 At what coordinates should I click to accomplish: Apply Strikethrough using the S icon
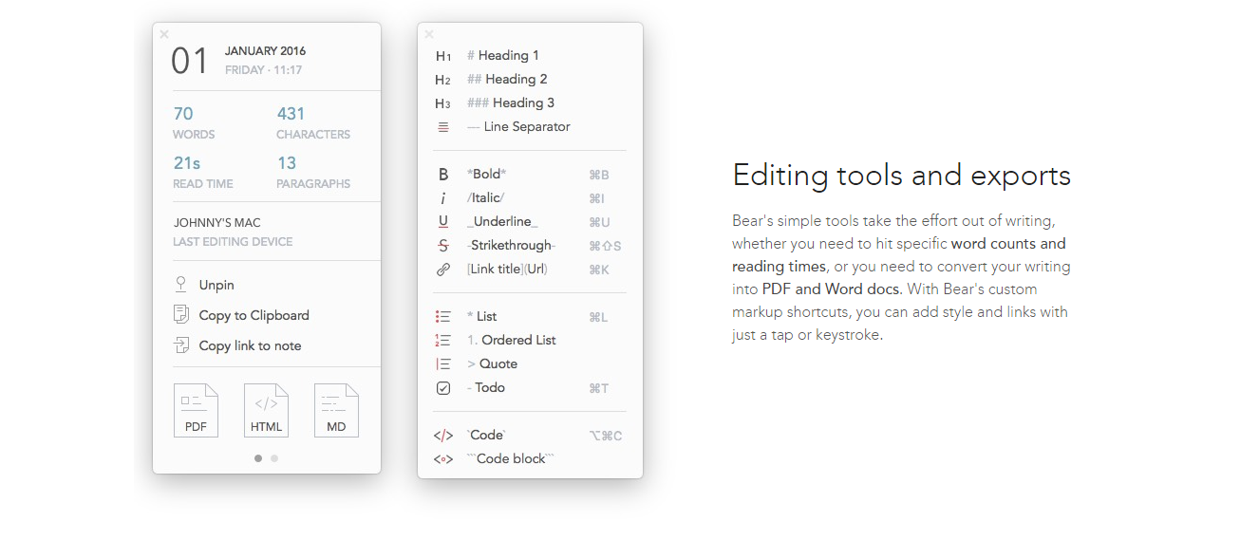pyautogui.click(x=443, y=246)
